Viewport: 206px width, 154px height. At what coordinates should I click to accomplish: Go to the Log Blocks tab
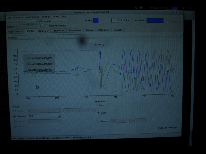[x=58, y=30]
